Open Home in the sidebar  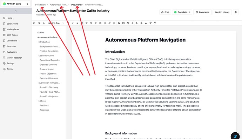tap(9, 18)
